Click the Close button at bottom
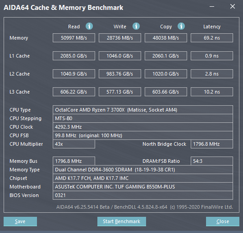Image resolution: width=243 pixels, height=233 pixels. tap(222, 221)
